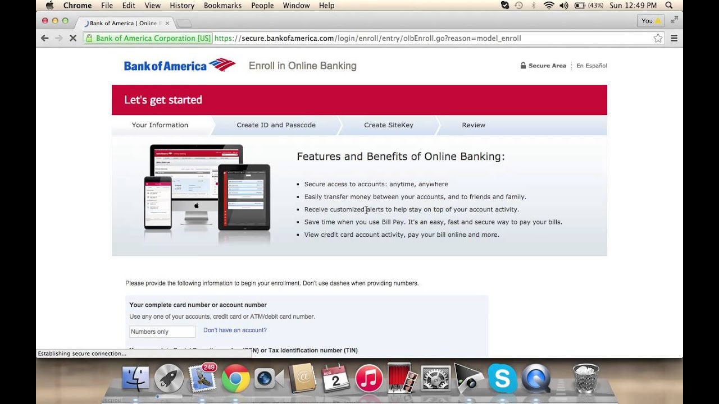Close the Bank of America tab

coord(167,23)
